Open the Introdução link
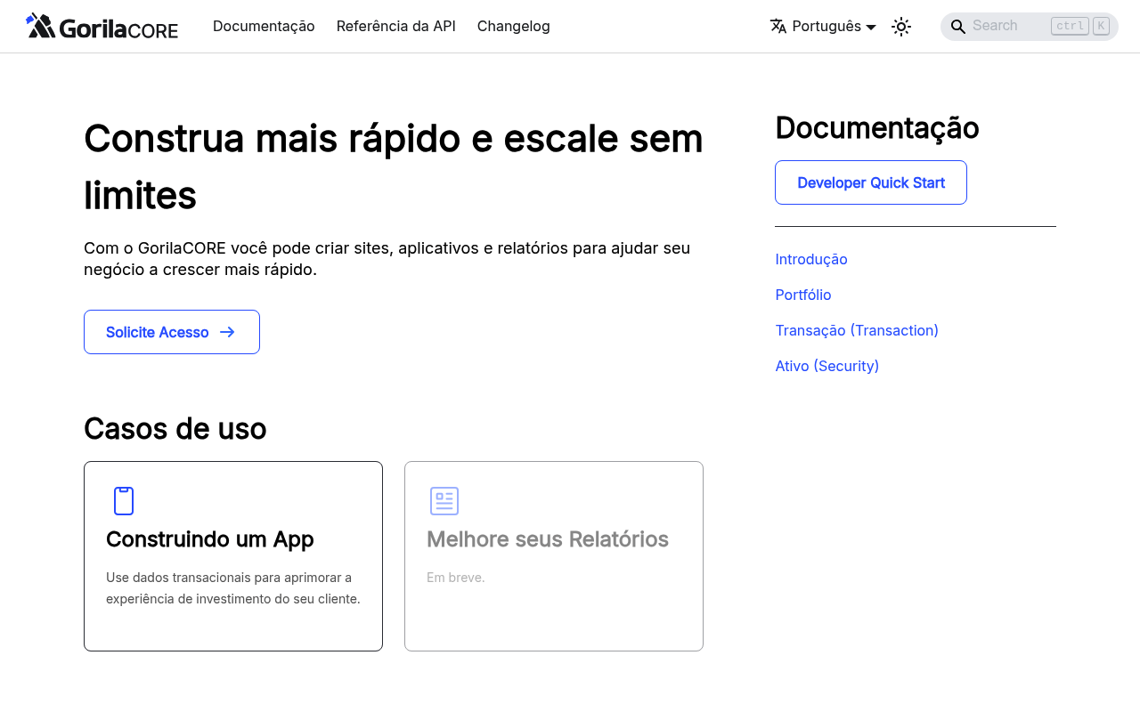Screen dimensions: 1140x712 811,259
